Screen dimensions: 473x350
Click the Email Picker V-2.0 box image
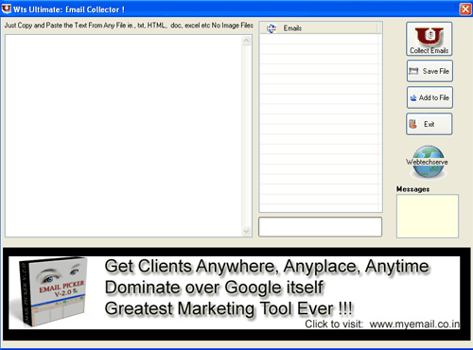coord(52,291)
